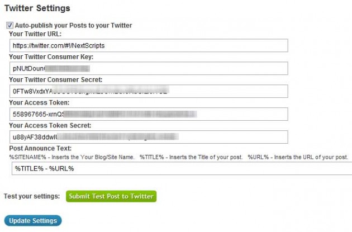Click the 'Your Access Token:' label
Viewport: 352px width, 232px height.
[39, 103]
